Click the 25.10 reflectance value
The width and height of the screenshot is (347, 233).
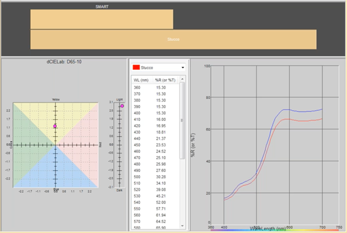[x=161, y=158]
